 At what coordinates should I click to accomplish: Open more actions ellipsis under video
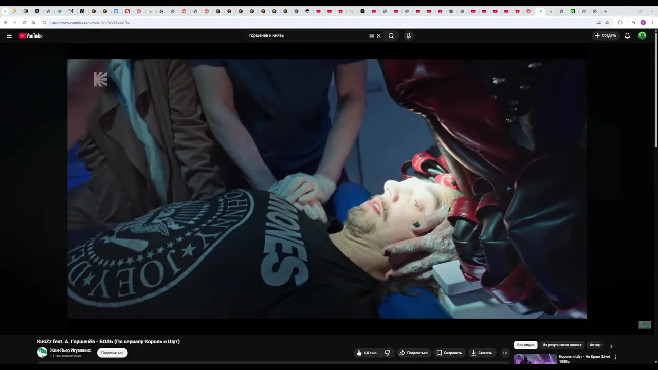505,353
